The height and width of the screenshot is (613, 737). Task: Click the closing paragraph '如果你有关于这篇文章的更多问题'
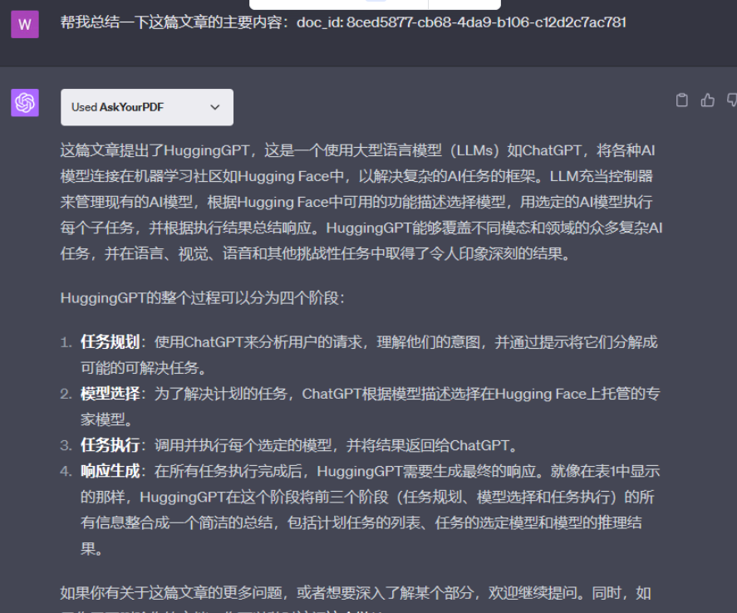tap(356, 598)
